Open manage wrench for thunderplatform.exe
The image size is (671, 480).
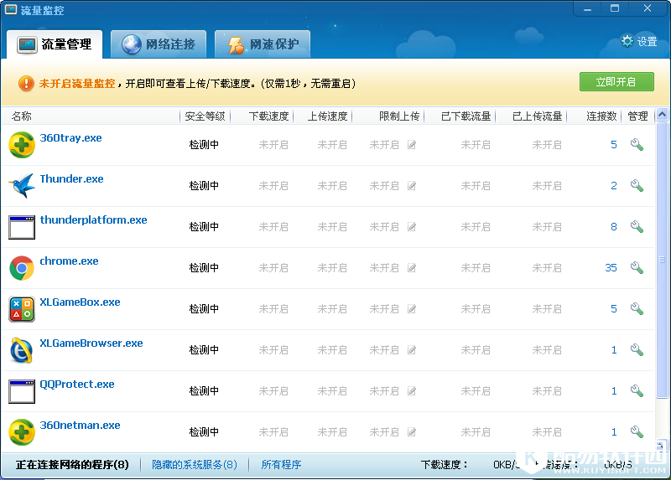(637, 227)
